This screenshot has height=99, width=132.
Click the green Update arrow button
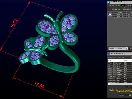[119, 9]
